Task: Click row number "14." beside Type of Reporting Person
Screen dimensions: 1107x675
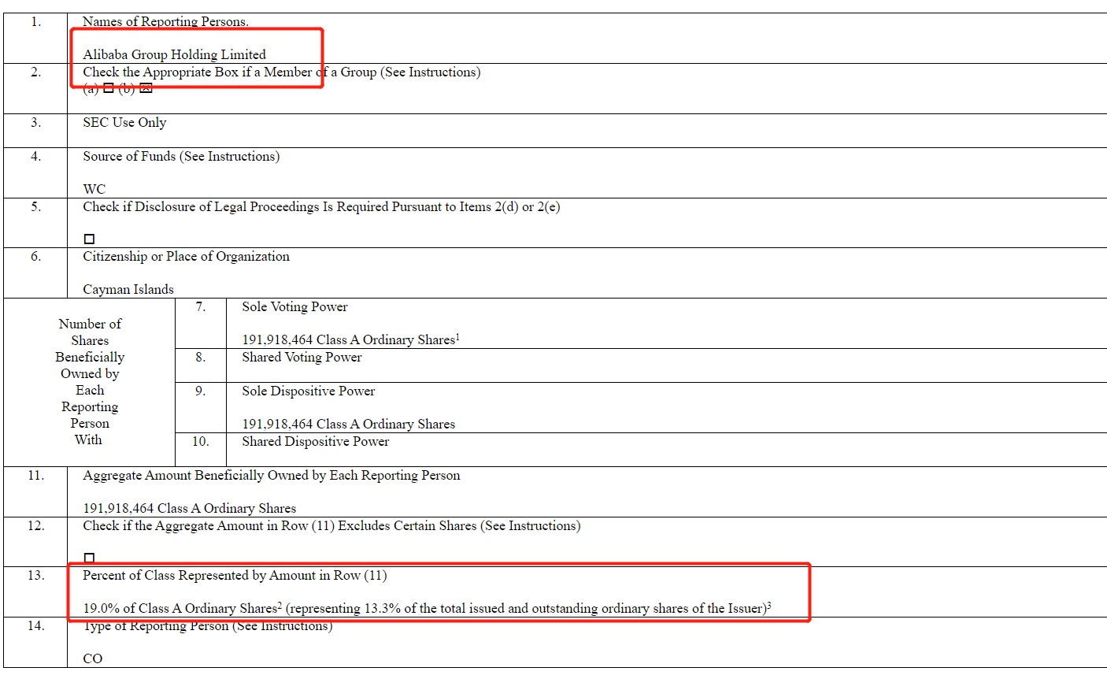Action: 35,626
